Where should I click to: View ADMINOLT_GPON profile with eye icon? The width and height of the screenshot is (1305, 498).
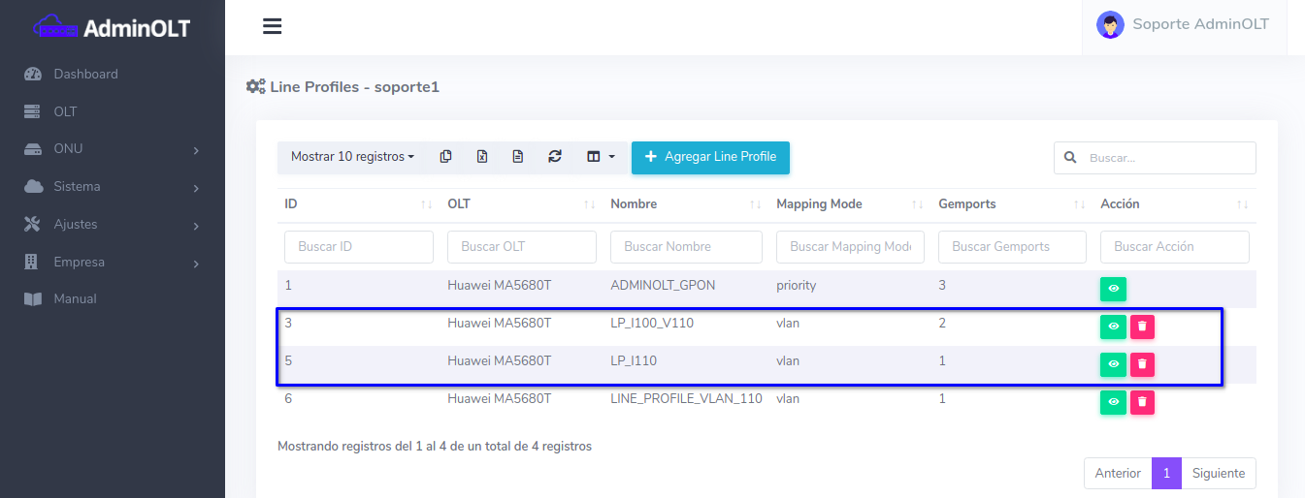1113,289
